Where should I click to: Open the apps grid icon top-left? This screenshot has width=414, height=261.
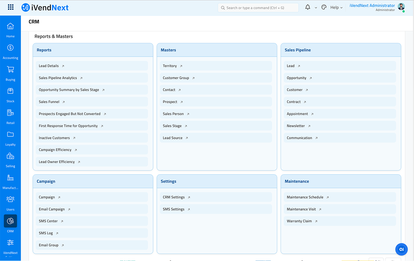(11, 7)
